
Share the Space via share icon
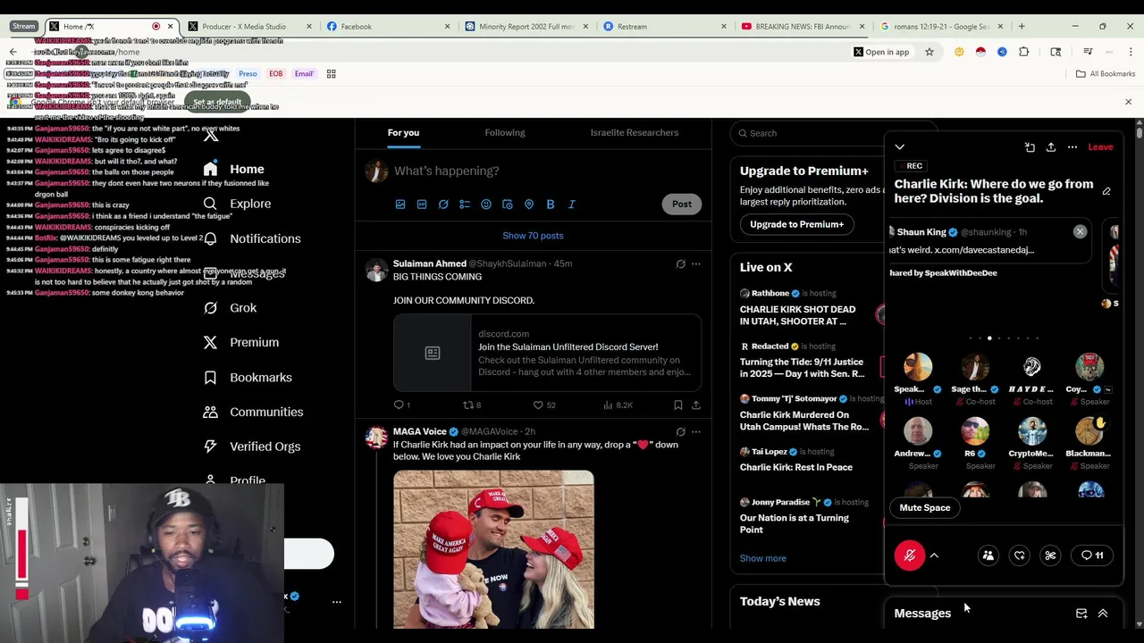(x=1051, y=147)
